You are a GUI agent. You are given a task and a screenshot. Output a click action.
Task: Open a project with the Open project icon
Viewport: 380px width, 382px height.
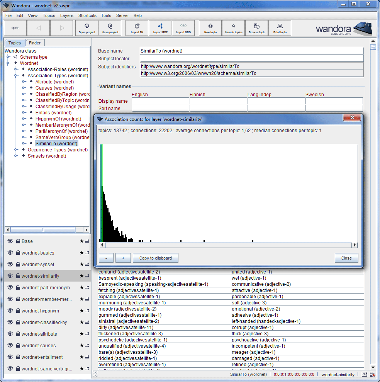pos(87,28)
